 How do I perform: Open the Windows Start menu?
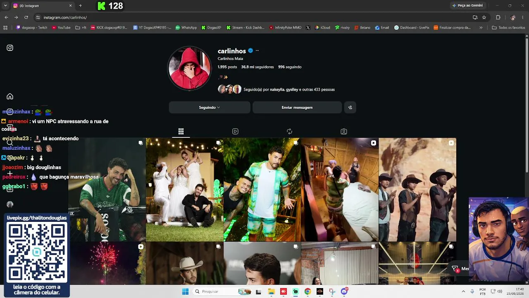point(185,291)
